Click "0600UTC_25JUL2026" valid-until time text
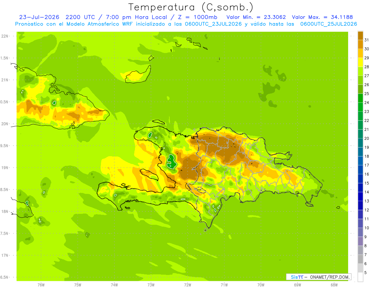The height and width of the screenshot is (289, 375). tap(329, 24)
